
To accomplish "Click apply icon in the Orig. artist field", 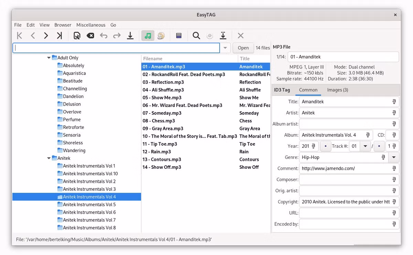I will [394, 191].
